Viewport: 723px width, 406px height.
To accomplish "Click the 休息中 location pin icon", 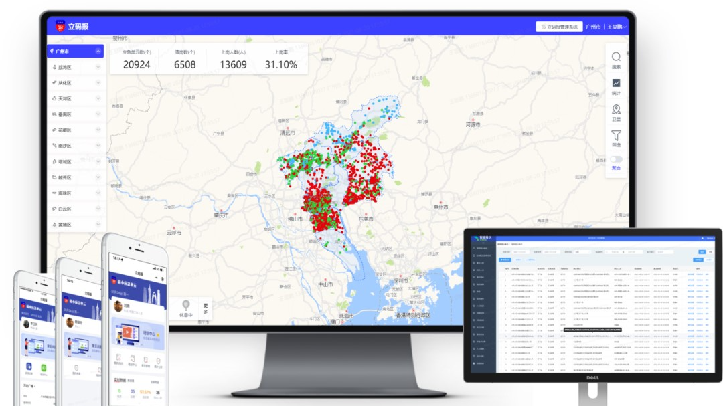I will tap(186, 304).
